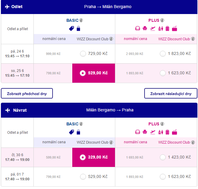Click the selected 329,00 Kč return fare cell

point(93,157)
